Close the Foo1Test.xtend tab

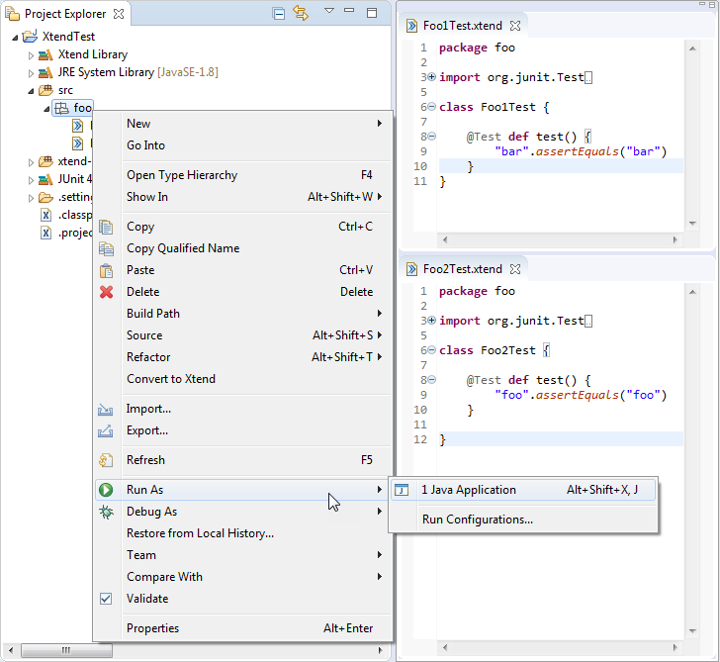(x=515, y=26)
